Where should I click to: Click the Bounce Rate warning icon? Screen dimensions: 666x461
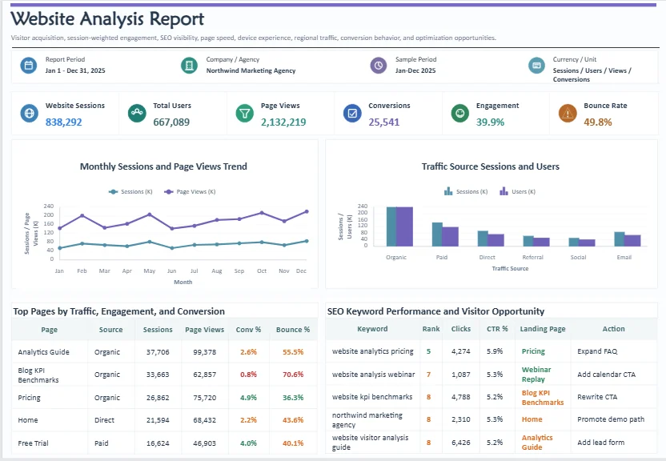568,114
